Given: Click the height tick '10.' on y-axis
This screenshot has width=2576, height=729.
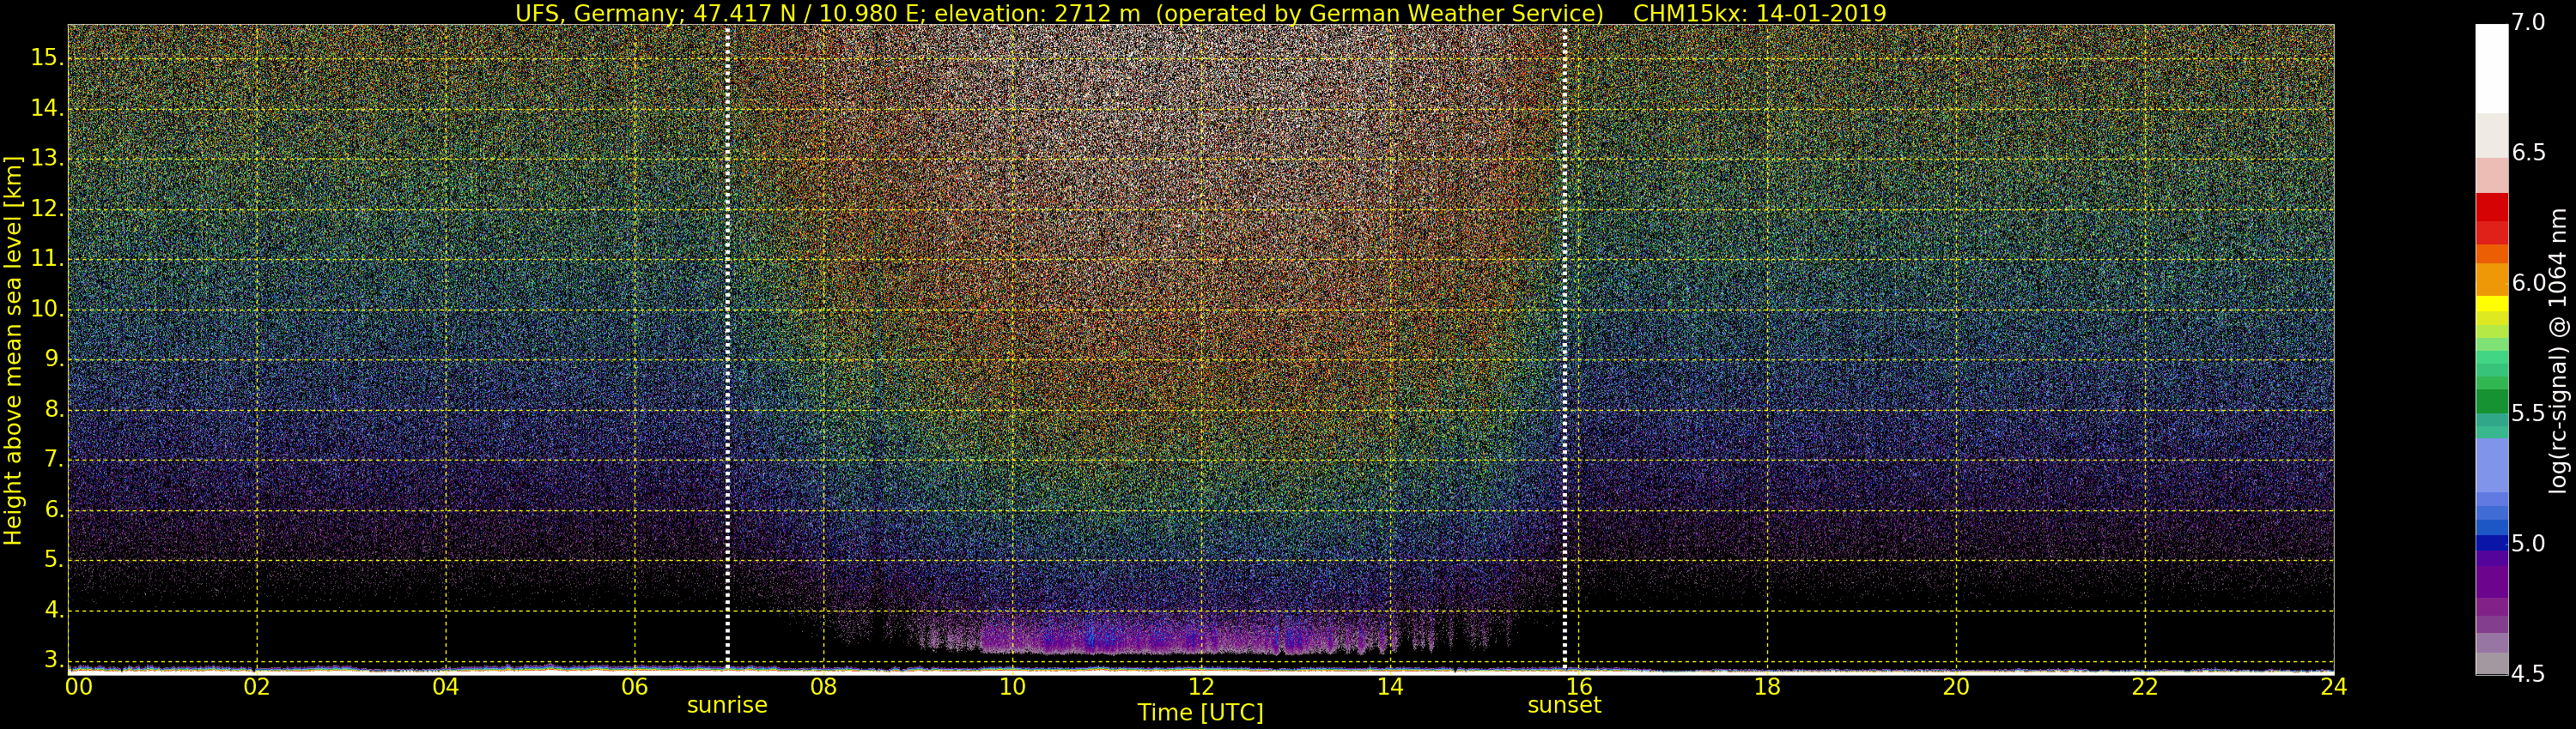Looking at the screenshot, I should (47, 310).
